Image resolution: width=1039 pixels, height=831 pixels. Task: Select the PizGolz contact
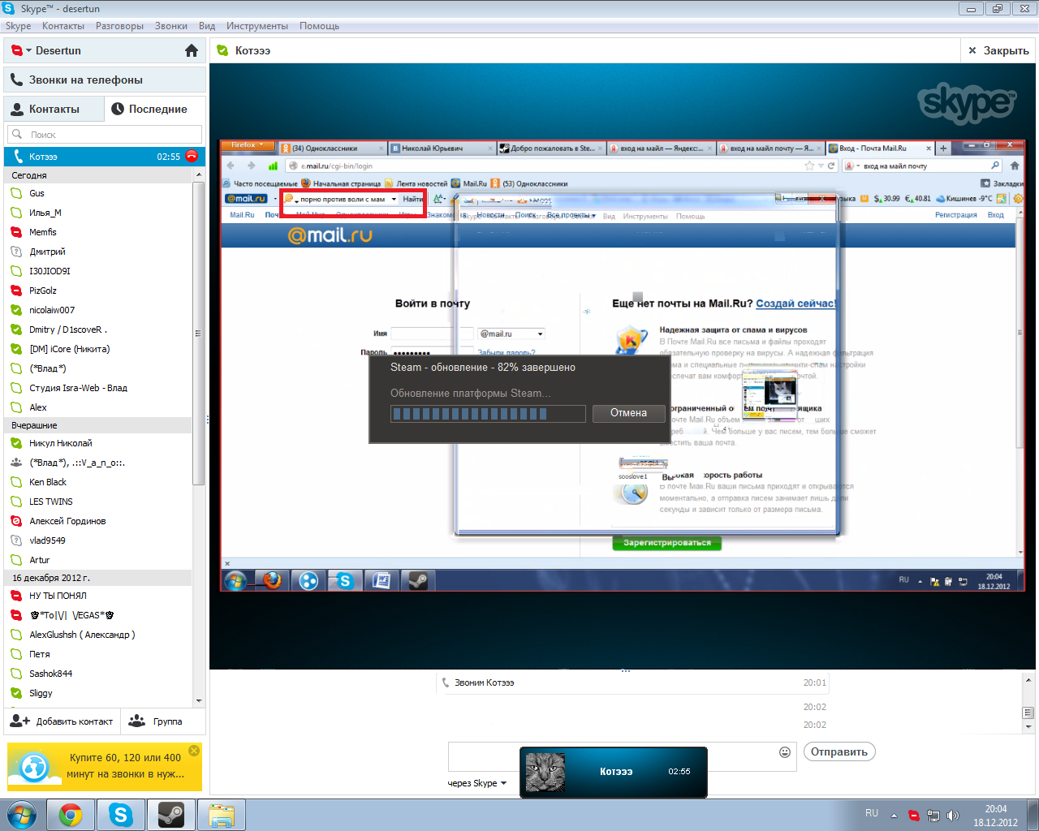click(x=98, y=291)
